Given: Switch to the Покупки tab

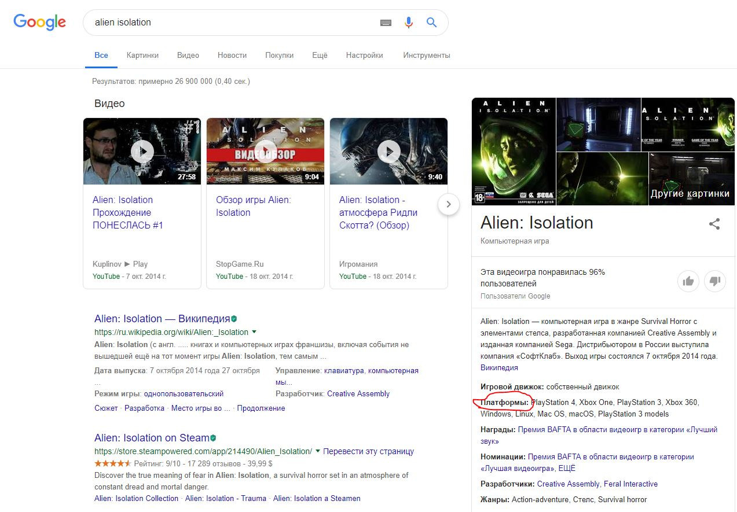Looking at the screenshot, I should [280, 56].
